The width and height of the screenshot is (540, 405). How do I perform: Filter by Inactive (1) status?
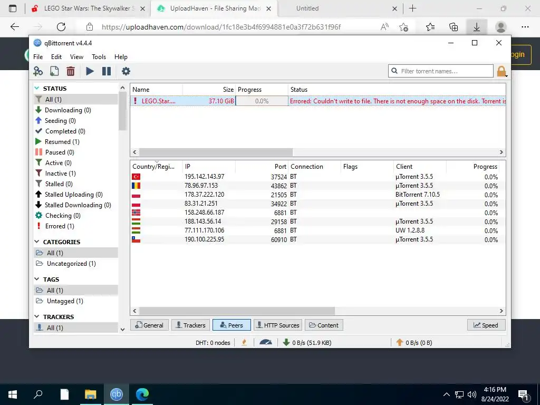[x=76, y=173]
